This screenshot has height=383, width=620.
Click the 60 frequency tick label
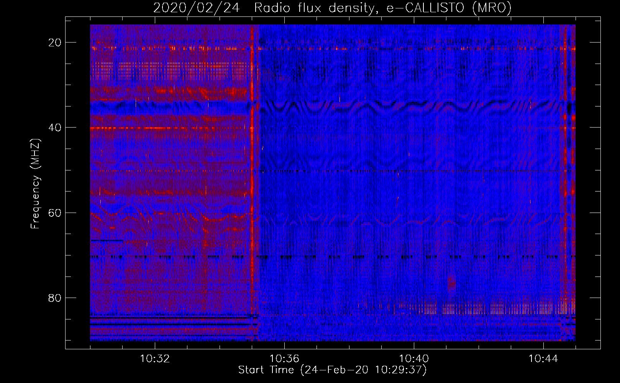pyautogui.click(x=55, y=213)
